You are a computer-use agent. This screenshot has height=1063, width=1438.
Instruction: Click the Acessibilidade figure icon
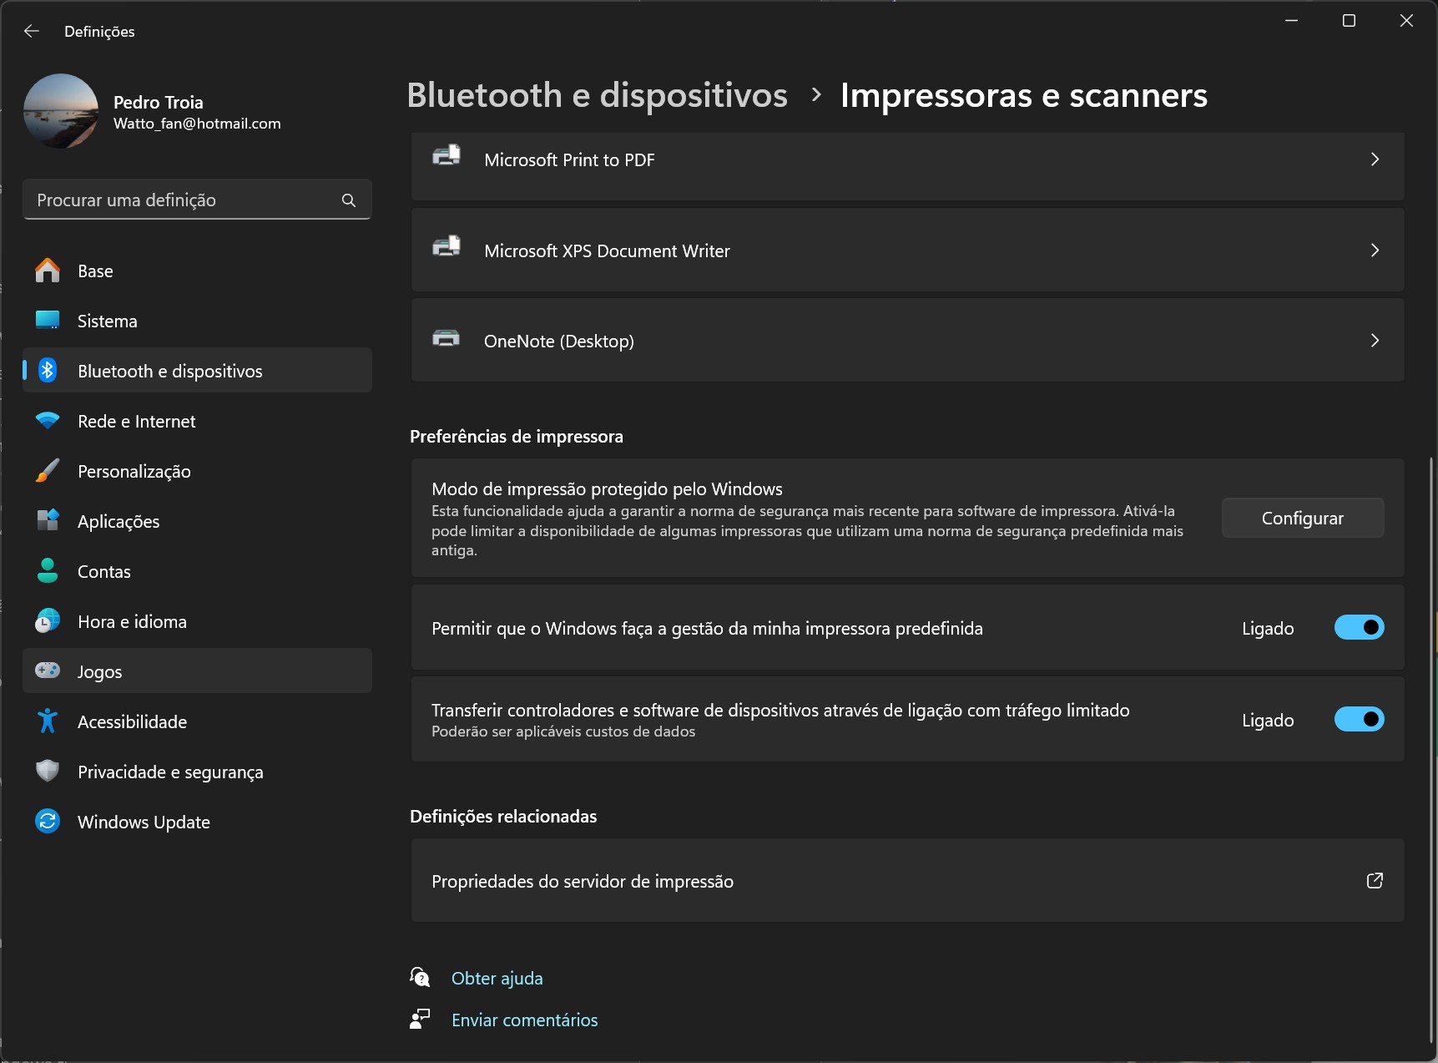click(x=48, y=721)
